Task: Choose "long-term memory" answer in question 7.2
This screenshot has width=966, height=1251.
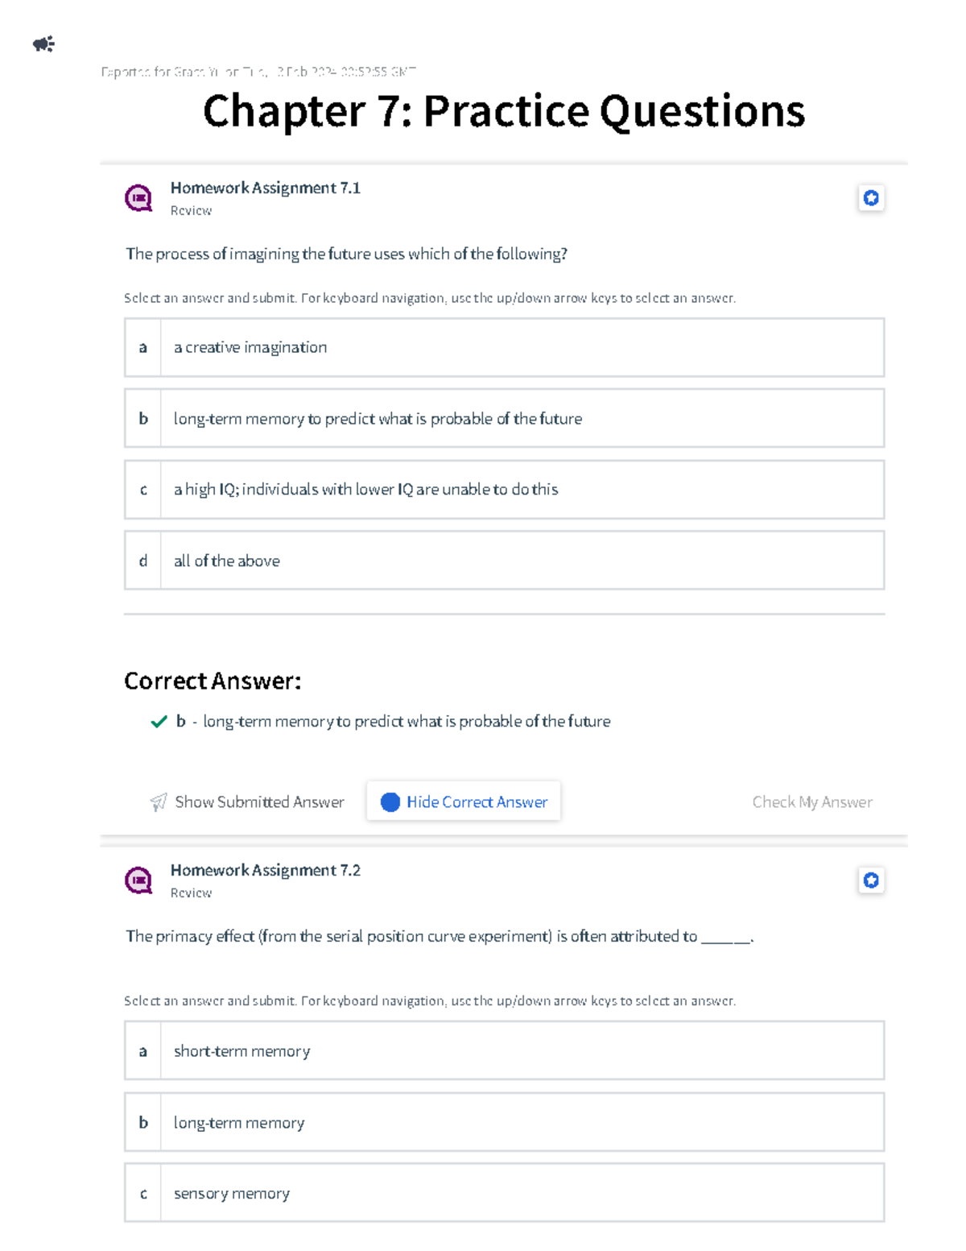Action: pos(504,1122)
